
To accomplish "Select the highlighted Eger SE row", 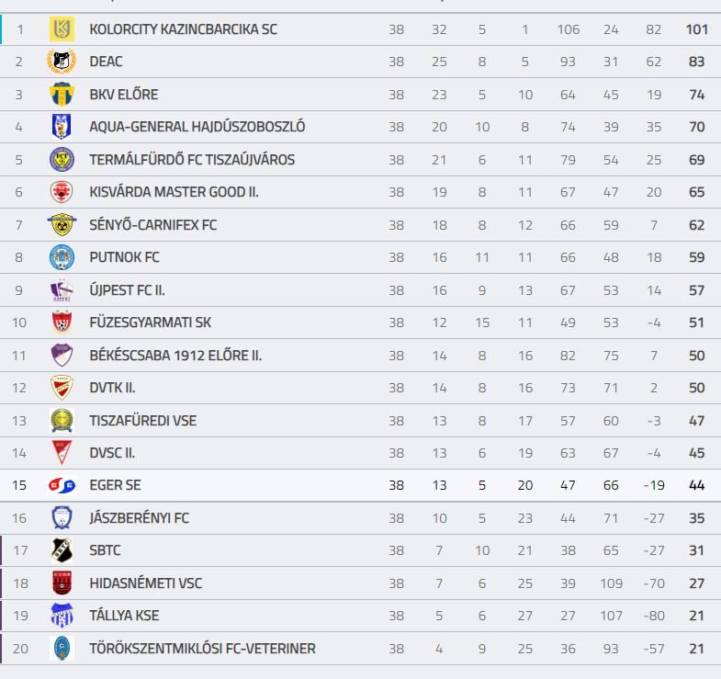I will pyautogui.click(x=360, y=485).
